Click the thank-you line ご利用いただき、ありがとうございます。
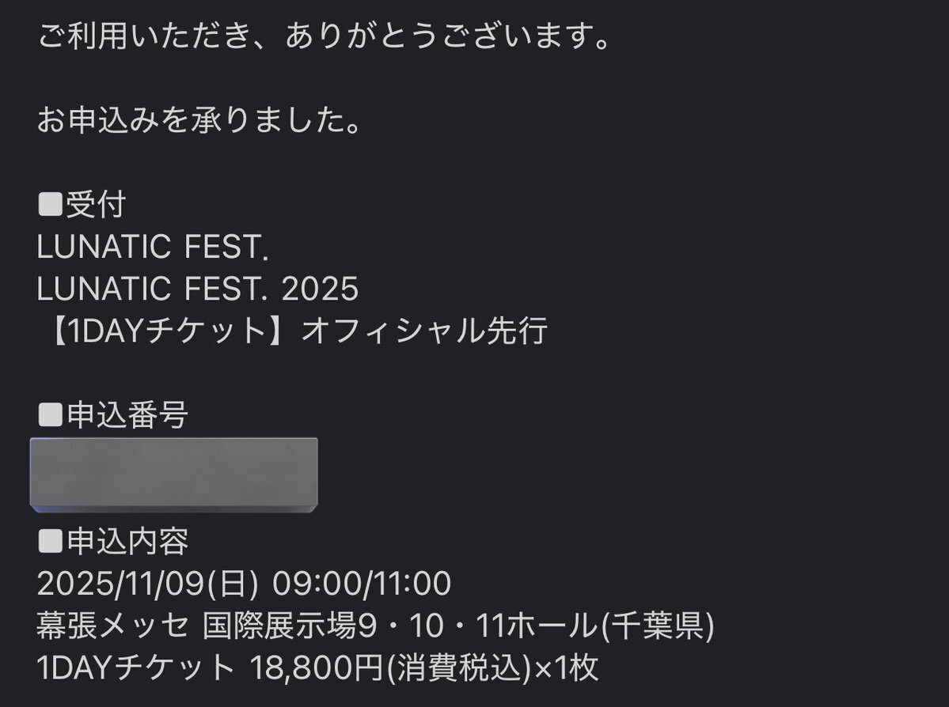The image size is (949, 707). (x=325, y=36)
